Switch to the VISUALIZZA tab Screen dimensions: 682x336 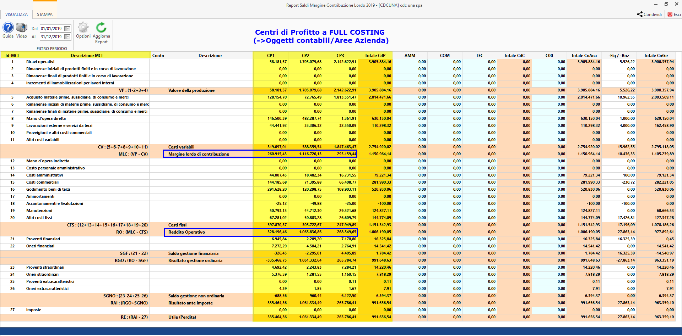[16, 15]
